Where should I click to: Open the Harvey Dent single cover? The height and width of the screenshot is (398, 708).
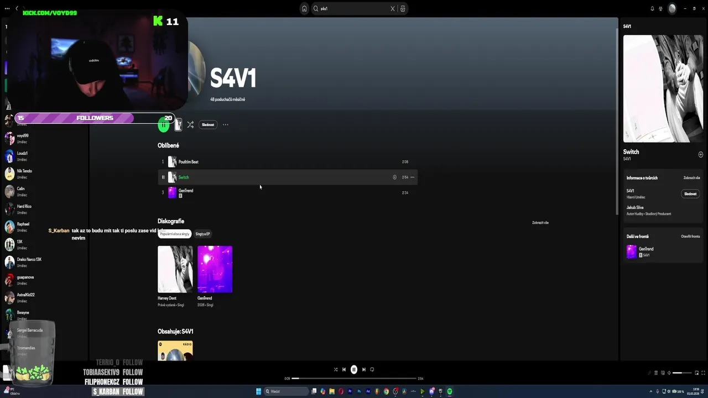[x=175, y=269]
